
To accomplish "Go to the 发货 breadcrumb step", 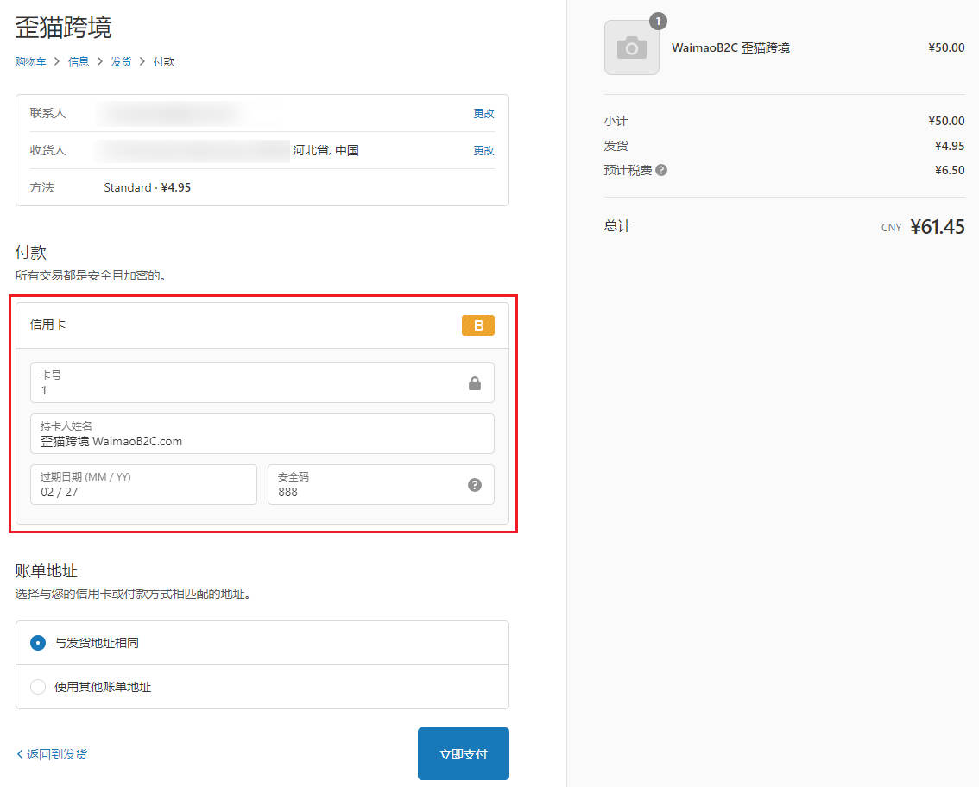I will (120, 61).
